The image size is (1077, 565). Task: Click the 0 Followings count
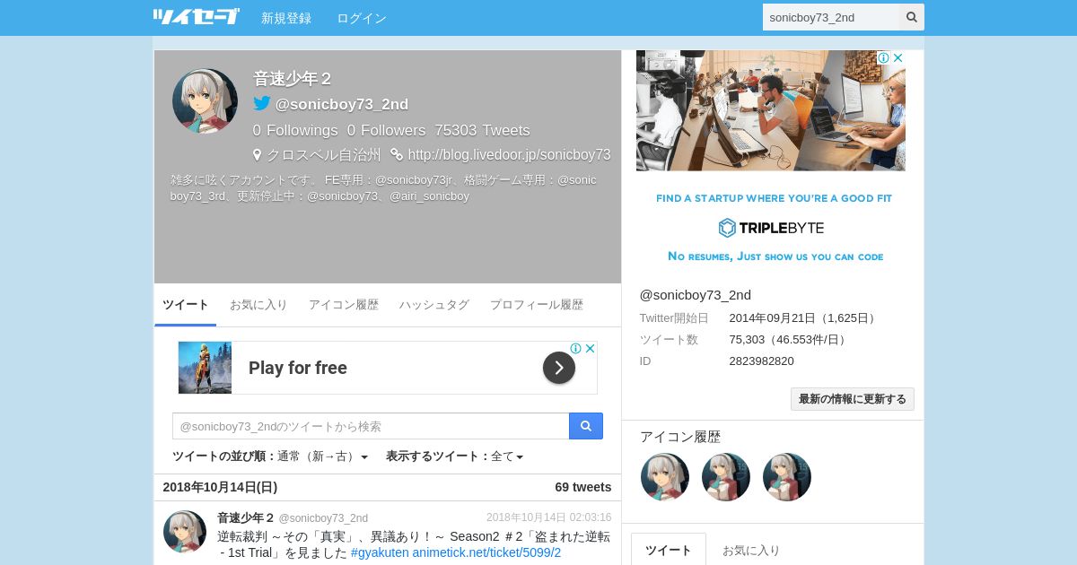click(x=295, y=131)
